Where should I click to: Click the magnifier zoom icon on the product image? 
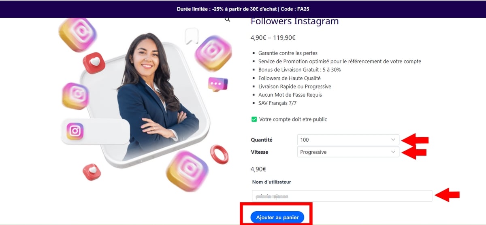pos(228,19)
